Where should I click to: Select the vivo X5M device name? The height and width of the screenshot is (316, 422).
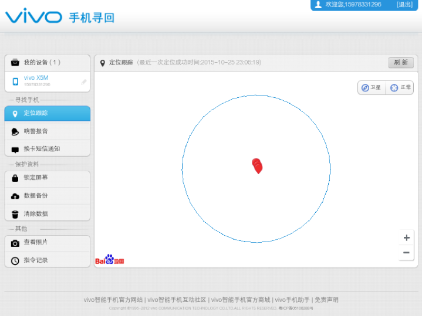point(36,78)
